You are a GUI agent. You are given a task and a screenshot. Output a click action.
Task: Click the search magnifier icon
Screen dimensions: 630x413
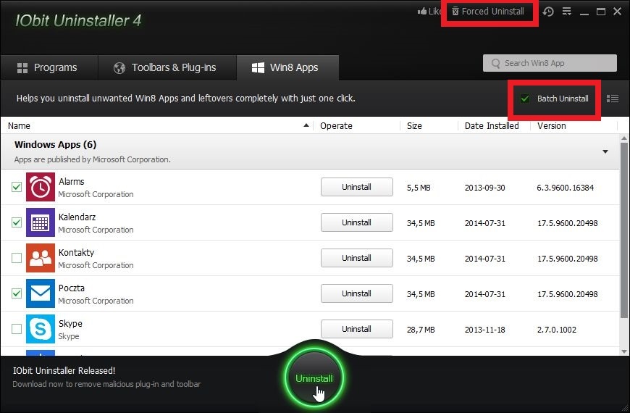click(x=495, y=64)
